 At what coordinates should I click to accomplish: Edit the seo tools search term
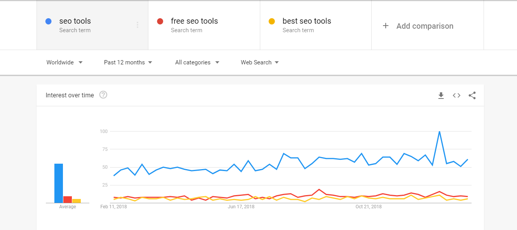pyautogui.click(x=75, y=21)
